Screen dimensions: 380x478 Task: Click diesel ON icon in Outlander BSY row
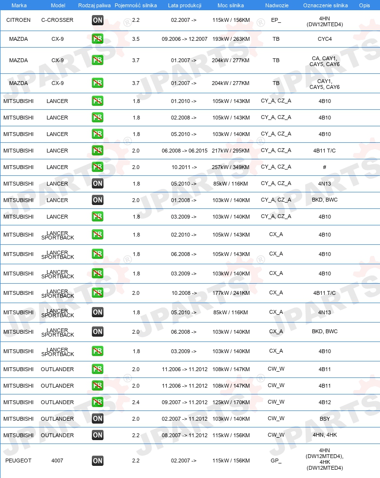(98, 419)
